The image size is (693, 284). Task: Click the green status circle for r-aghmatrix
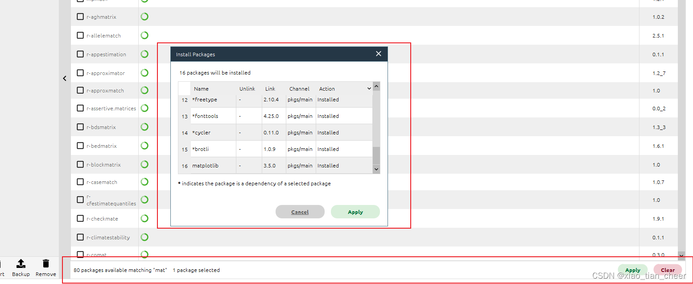pos(144,17)
